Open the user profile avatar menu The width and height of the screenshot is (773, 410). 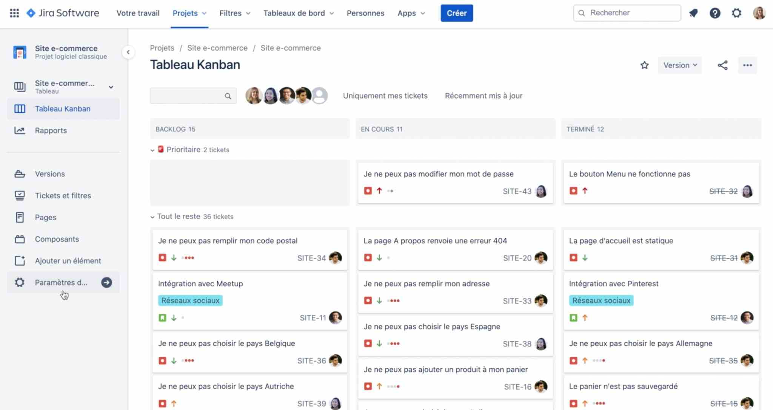tap(759, 13)
